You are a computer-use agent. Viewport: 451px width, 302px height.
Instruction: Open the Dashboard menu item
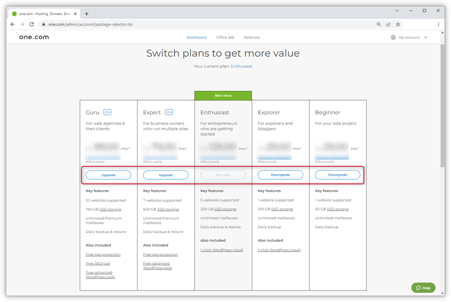pyautogui.click(x=196, y=37)
